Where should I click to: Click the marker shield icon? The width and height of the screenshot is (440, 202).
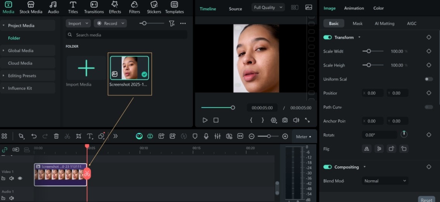(x=195, y=136)
